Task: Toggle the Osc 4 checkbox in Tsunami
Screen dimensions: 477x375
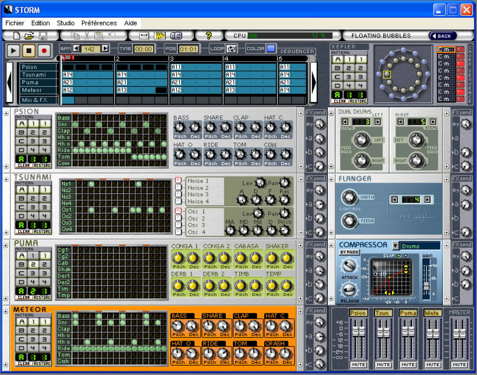Action: point(179,232)
